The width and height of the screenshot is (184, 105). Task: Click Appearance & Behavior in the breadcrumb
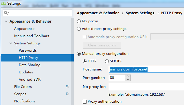[x=98, y=13]
